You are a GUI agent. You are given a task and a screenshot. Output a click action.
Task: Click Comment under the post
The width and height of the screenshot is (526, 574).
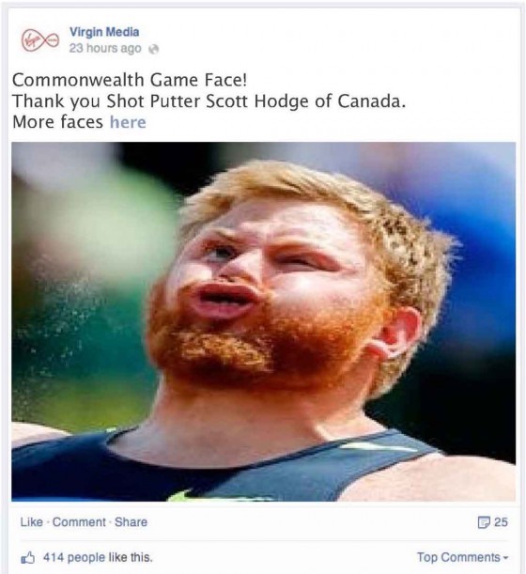[x=79, y=522]
